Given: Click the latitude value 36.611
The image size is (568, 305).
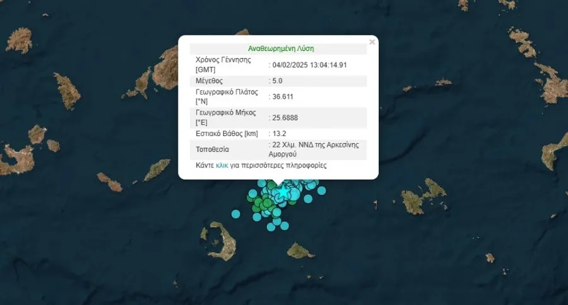Looking at the screenshot, I should [x=283, y=97].
